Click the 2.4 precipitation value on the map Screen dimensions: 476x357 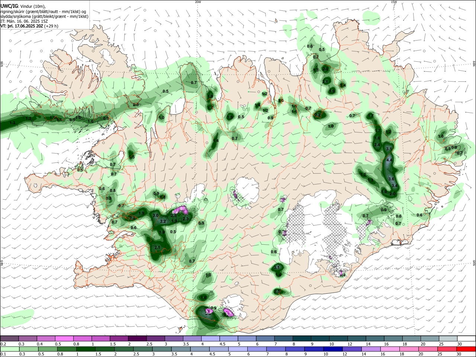click(x=377, y=145)
